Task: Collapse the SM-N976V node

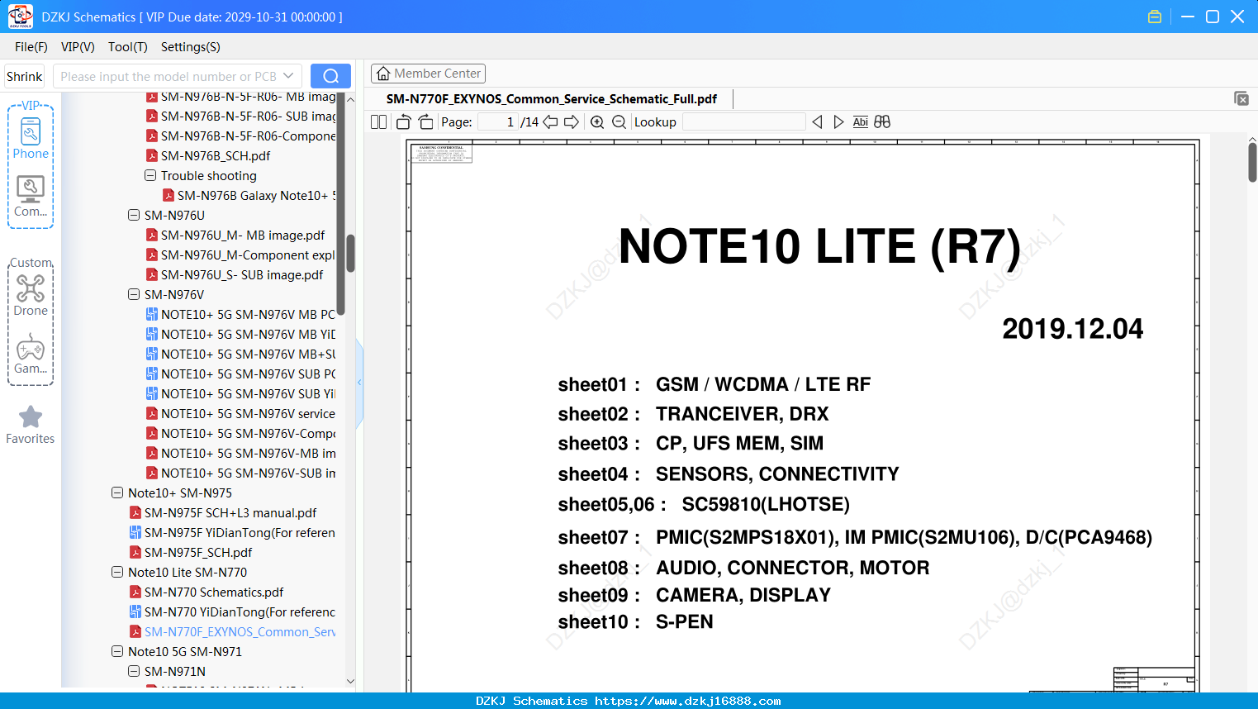Action: [x=134, y=294]
